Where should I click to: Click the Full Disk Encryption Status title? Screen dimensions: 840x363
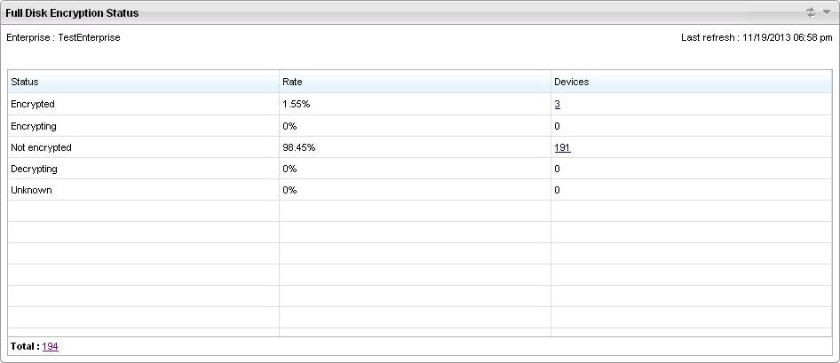[72, 13]
